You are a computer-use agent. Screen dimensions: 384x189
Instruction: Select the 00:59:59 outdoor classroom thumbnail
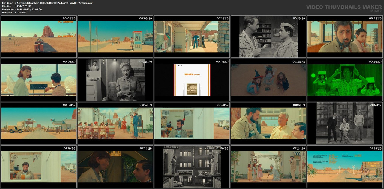coord(115,123)
